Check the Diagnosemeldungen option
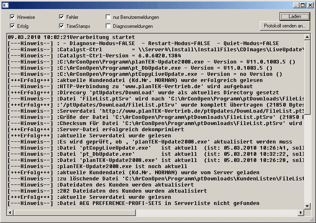This screenshot has width=316, height=223. click(x=108, y=26)
